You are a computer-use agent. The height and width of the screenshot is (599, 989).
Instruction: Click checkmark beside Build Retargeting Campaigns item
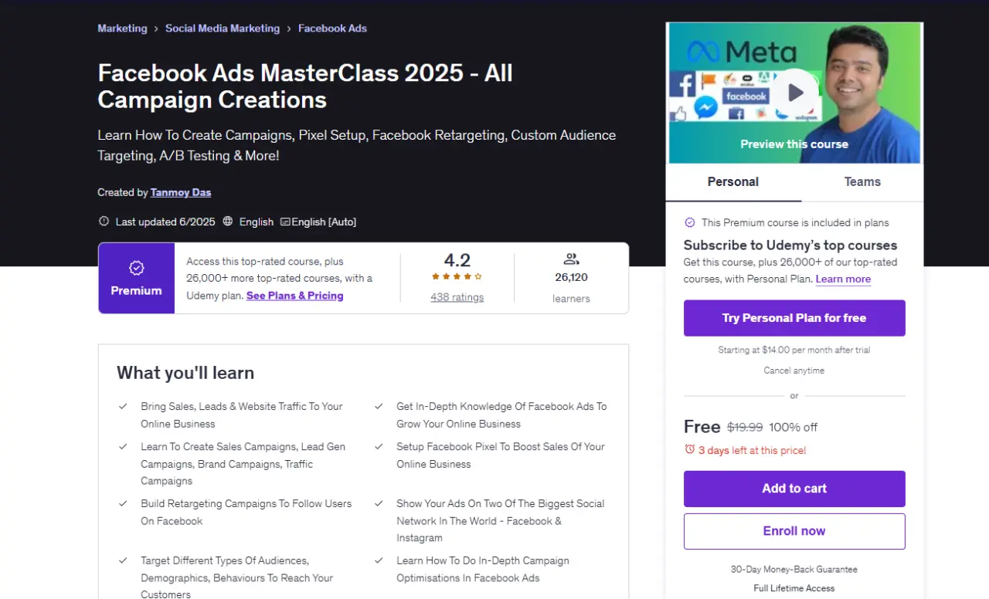coord(123,503)
